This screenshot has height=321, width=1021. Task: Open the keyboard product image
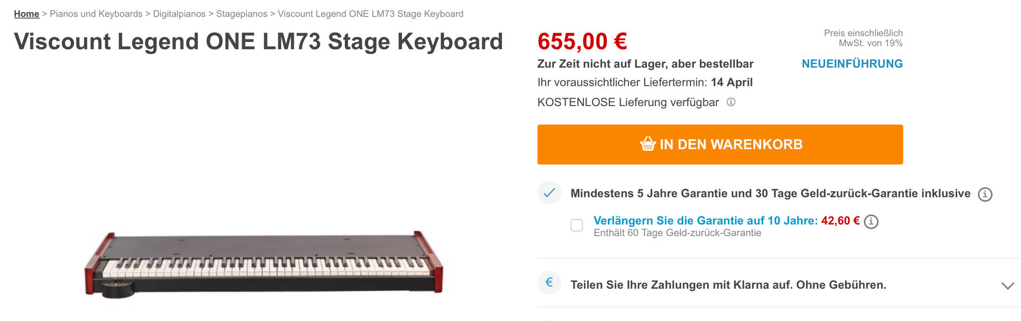pos(264,264)
